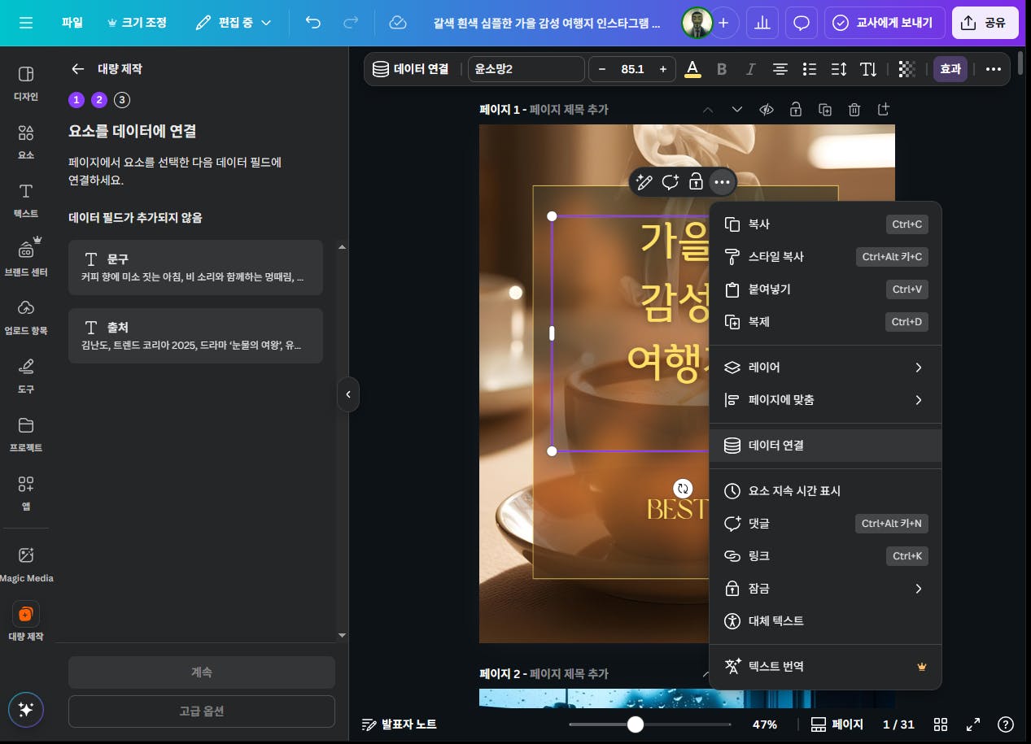The width and height of the screenshot is (1031, 744).
Task: Click the cloud save status icon
Action: coord(398,23)
